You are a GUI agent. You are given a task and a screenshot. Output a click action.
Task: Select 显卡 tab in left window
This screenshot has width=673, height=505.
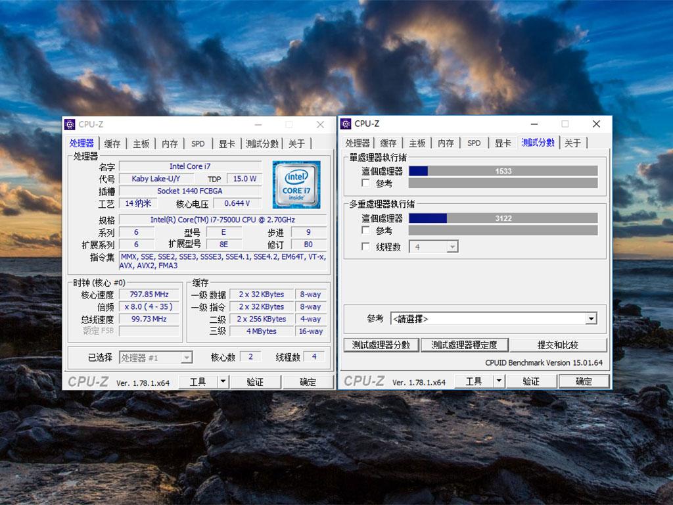[227, 144]
